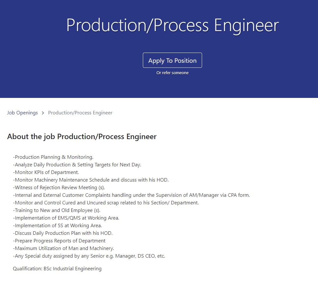Click the Maximum Utilization of Man line
This screenshot has height=282, width=318.
point(63,248)
